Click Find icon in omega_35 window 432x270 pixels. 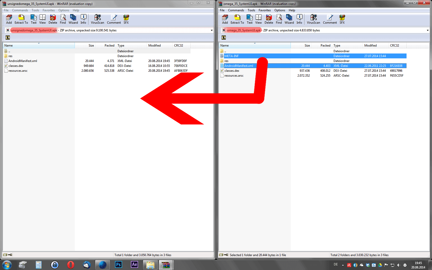pos(279,19)
